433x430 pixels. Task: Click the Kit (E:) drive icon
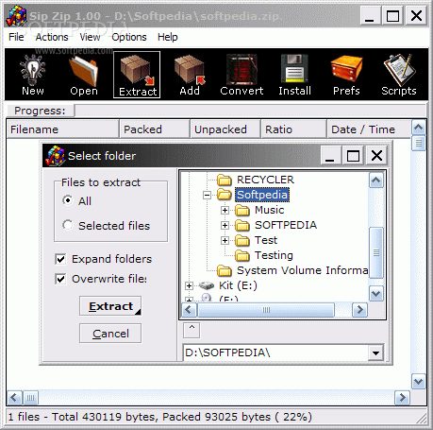pos(207,285)
